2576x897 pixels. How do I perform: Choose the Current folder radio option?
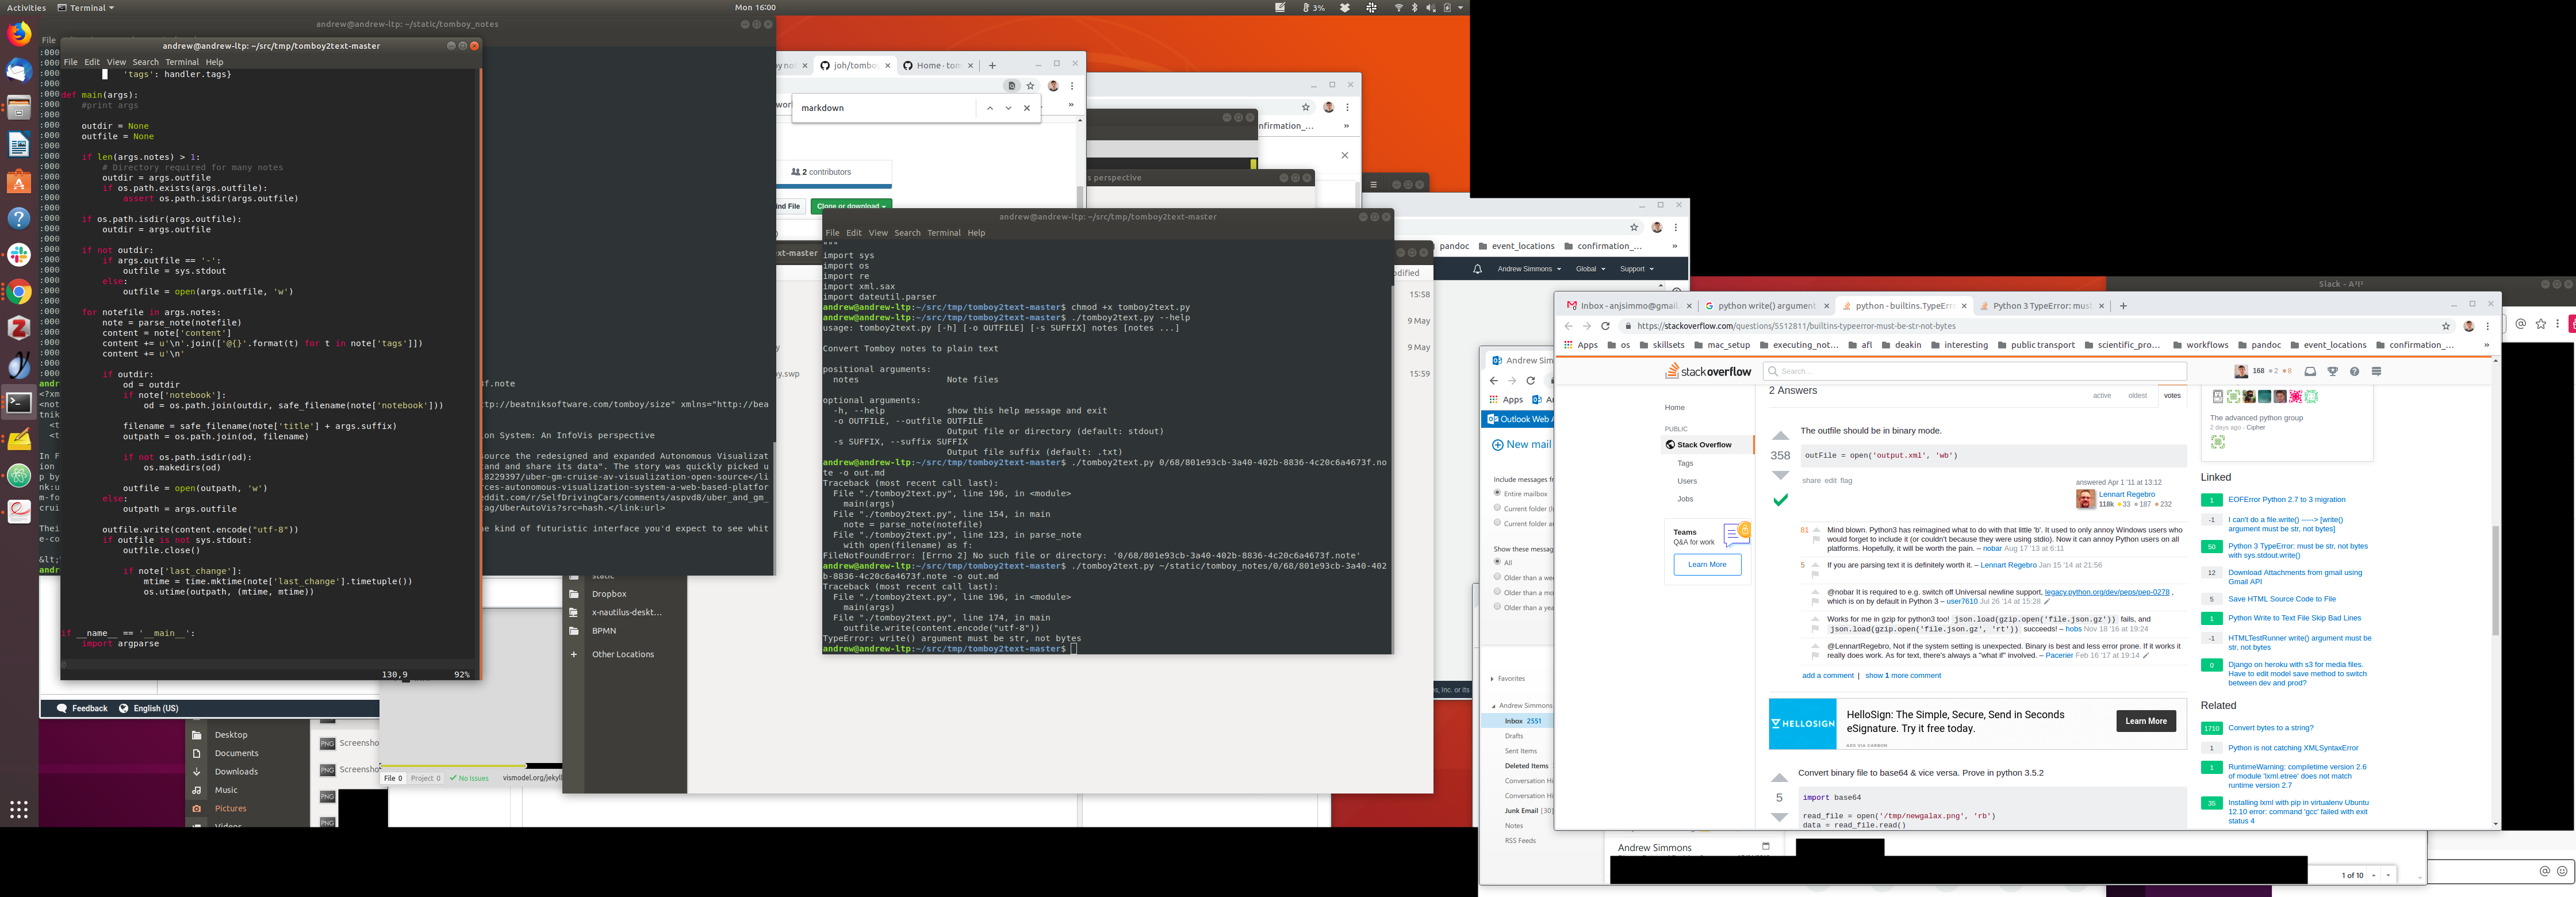click(1497, 508)
